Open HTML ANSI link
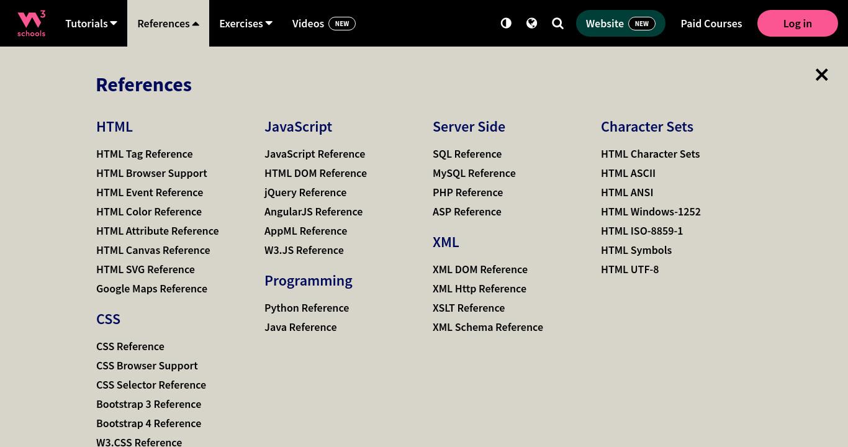The width and height of the screenshot is (848, 447). click(x=627, y=192)
